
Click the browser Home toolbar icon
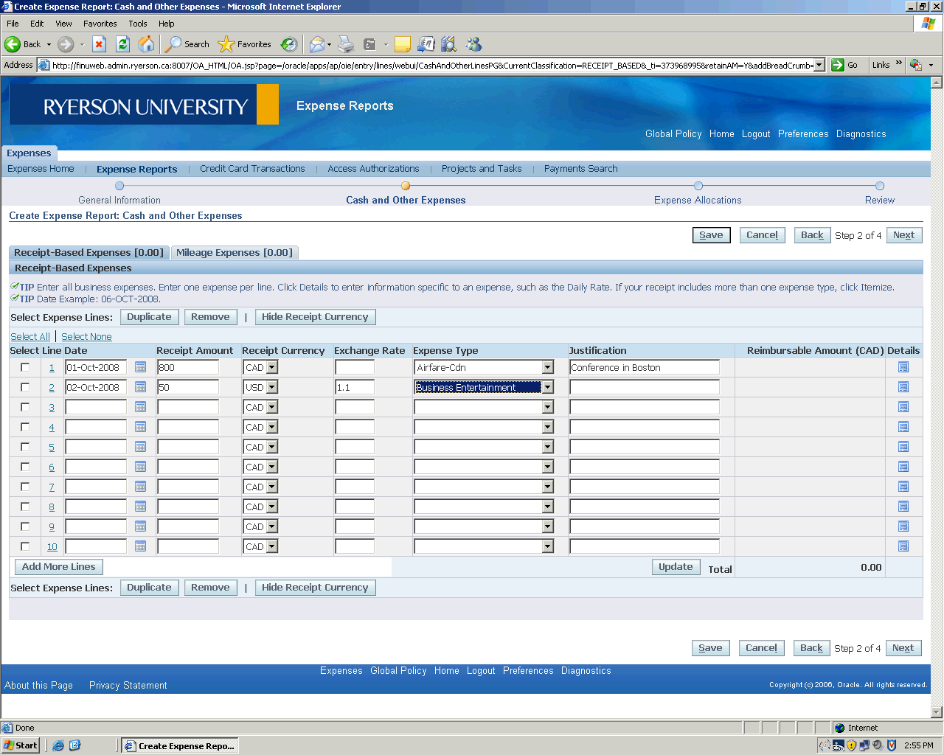147,44
